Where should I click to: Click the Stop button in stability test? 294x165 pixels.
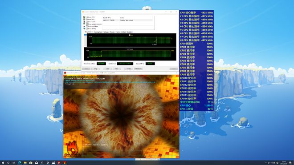click(95, 69)
